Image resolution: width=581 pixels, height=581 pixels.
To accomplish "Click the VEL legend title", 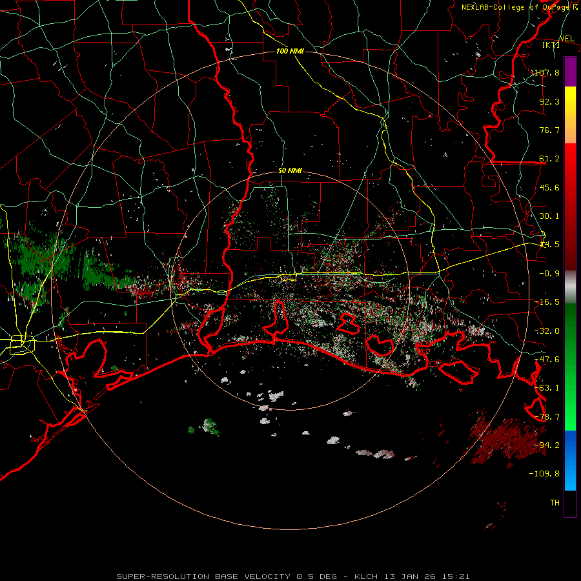I will click(567, 38).
